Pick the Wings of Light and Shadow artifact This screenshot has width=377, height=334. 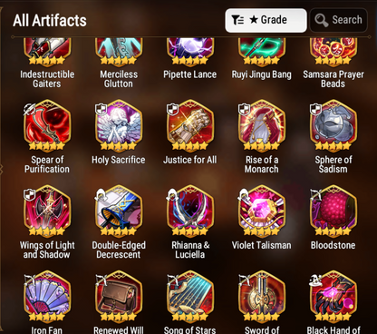click(47, 211)
